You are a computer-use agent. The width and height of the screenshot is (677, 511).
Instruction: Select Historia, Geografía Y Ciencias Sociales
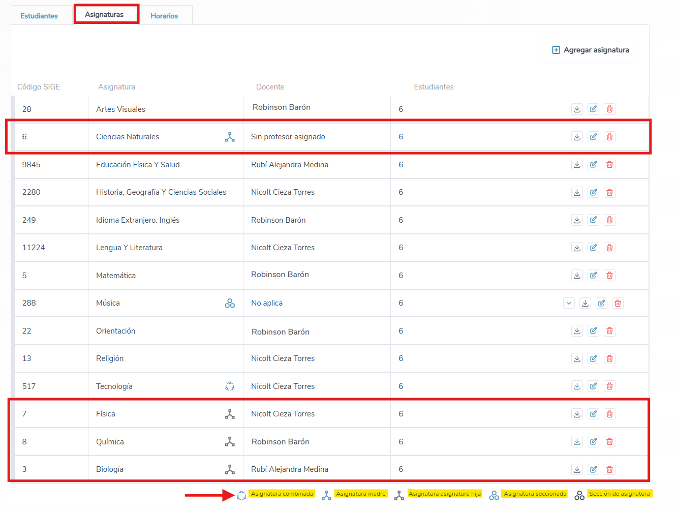pyautogui.click(x=161, y=192)
